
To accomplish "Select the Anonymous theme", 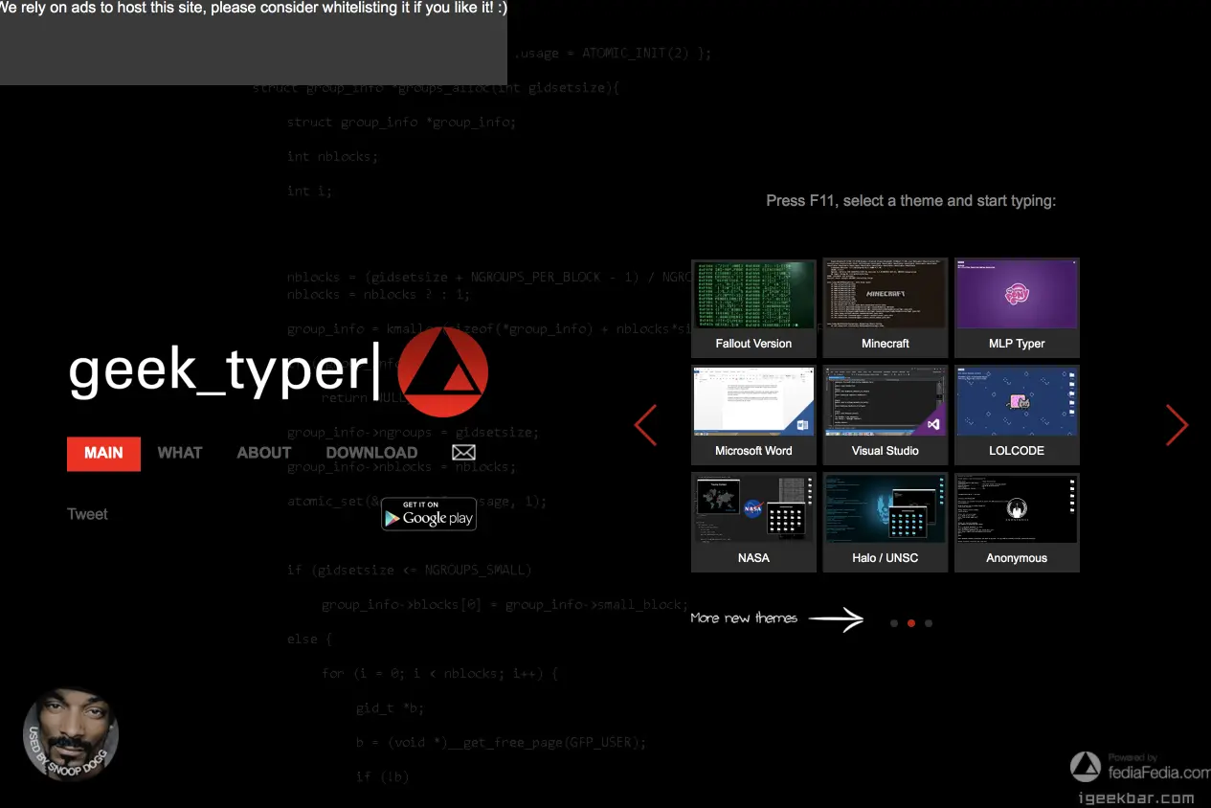I will coord(1017,523).
